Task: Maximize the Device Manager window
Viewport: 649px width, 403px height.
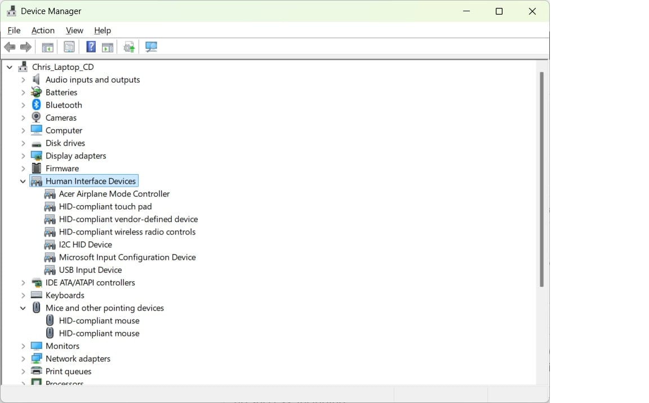Action: click(x=499, y=11)
